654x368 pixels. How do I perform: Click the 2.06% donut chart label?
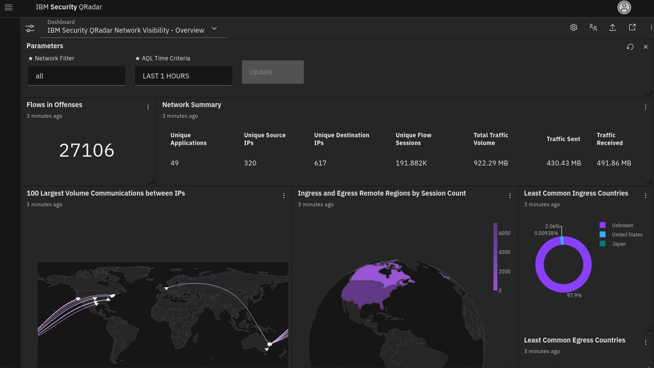(552, 226)
